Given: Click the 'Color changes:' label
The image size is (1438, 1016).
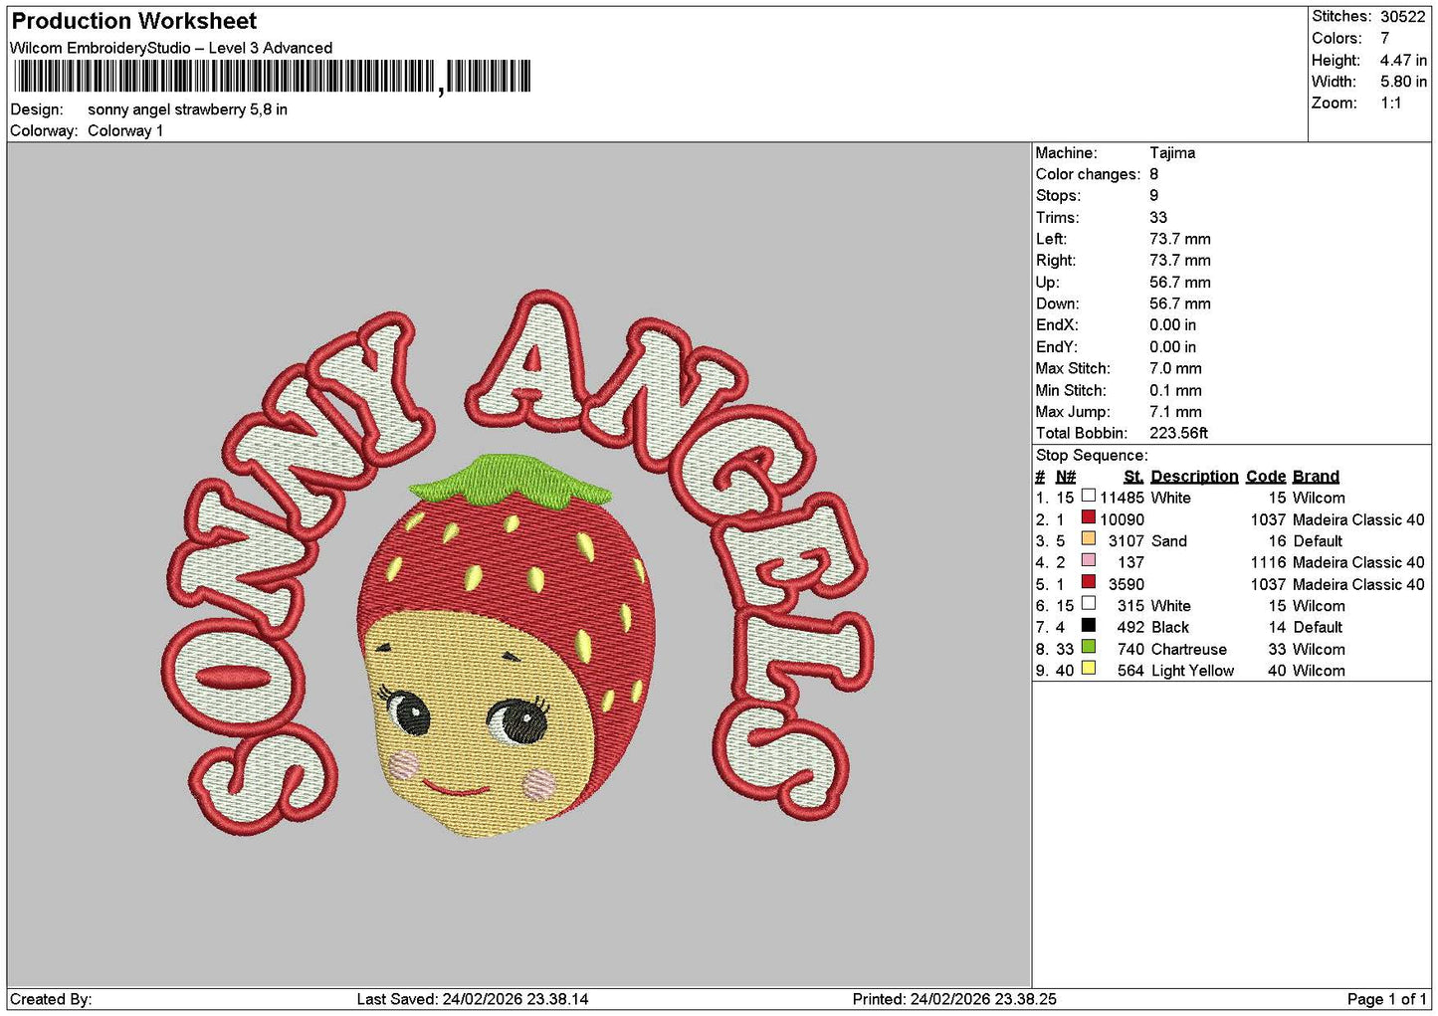Looking at the screenshot, I should tap(1088, 174).
